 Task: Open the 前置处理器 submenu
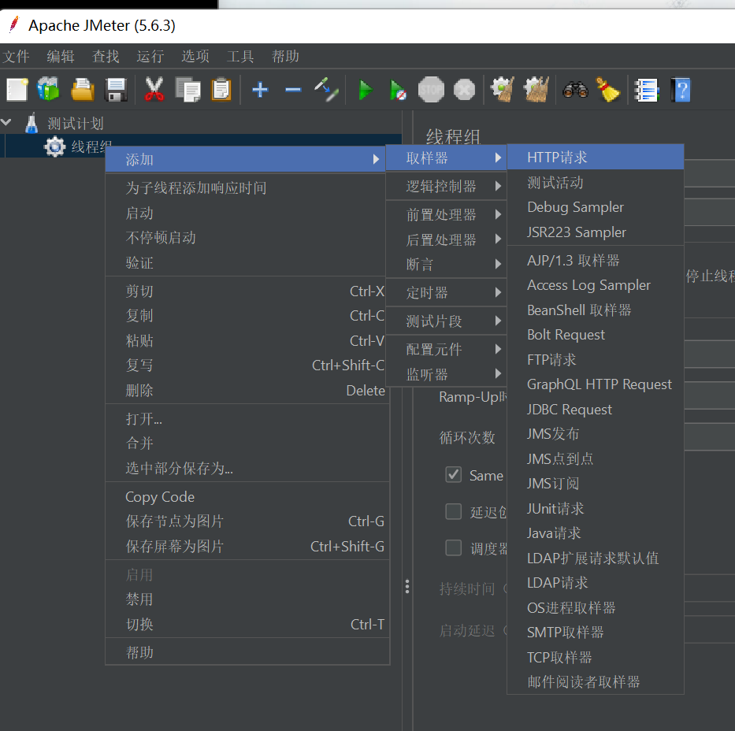446,214
